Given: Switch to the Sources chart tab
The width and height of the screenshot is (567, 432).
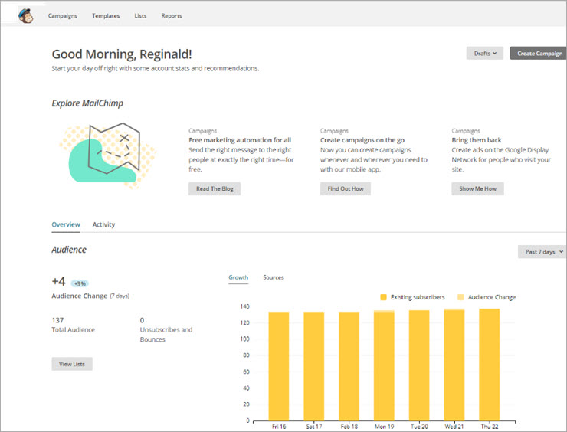Looking at the screenshot, I should click(x=273, y=277).
